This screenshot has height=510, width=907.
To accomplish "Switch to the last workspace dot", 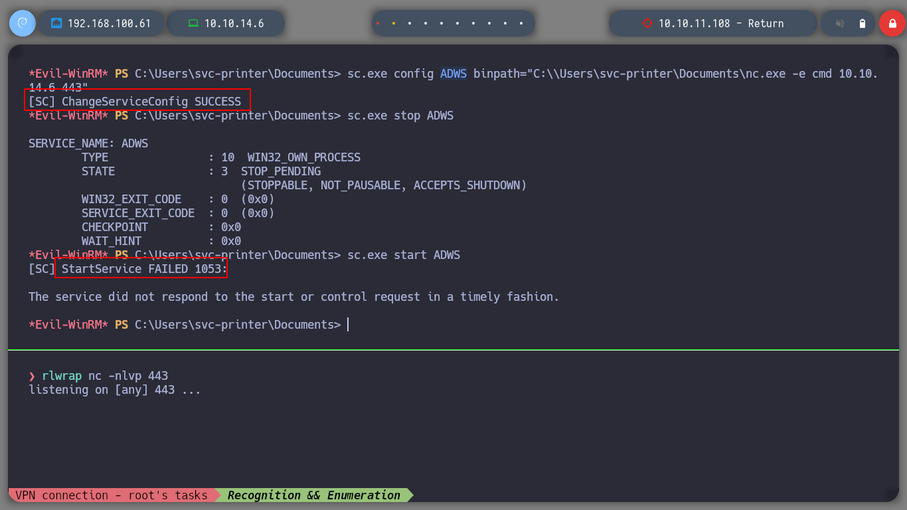I will point(521,23).
